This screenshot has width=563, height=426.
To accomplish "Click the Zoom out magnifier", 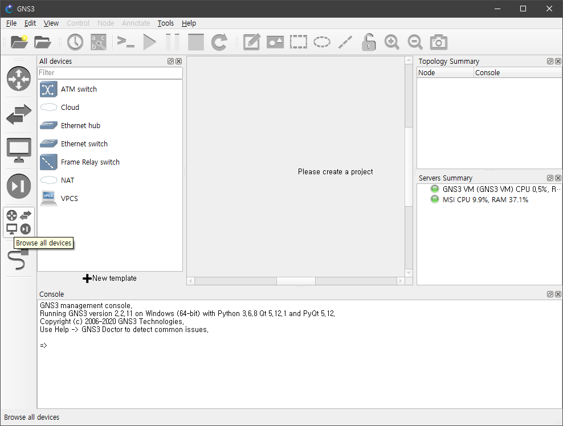I will pos(415,42).
